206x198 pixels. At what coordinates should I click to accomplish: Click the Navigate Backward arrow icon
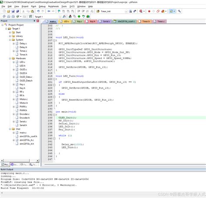(x=49, y=11)
